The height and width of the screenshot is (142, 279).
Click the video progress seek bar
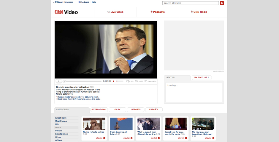coord(82,81)
